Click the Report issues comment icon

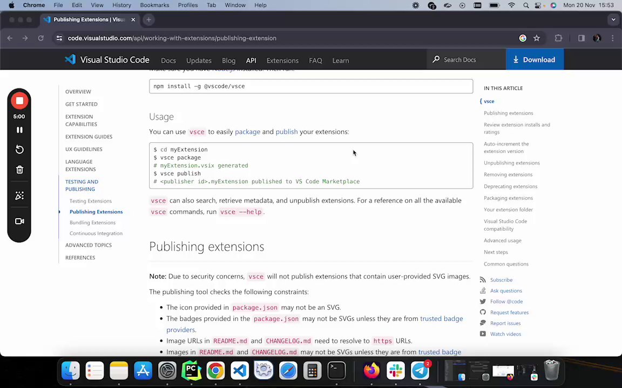point(483,323)
